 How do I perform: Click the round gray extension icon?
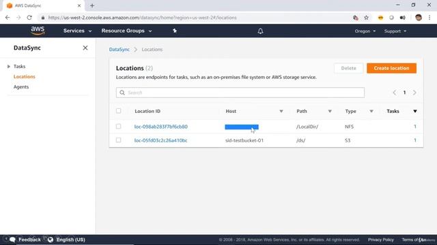tap(391, 18)
